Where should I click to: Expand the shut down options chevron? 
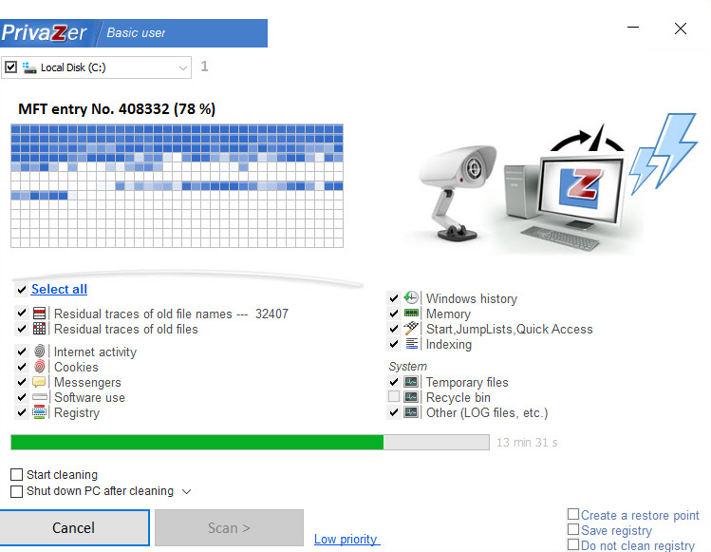pyautogui.click(x=186, y=491)
